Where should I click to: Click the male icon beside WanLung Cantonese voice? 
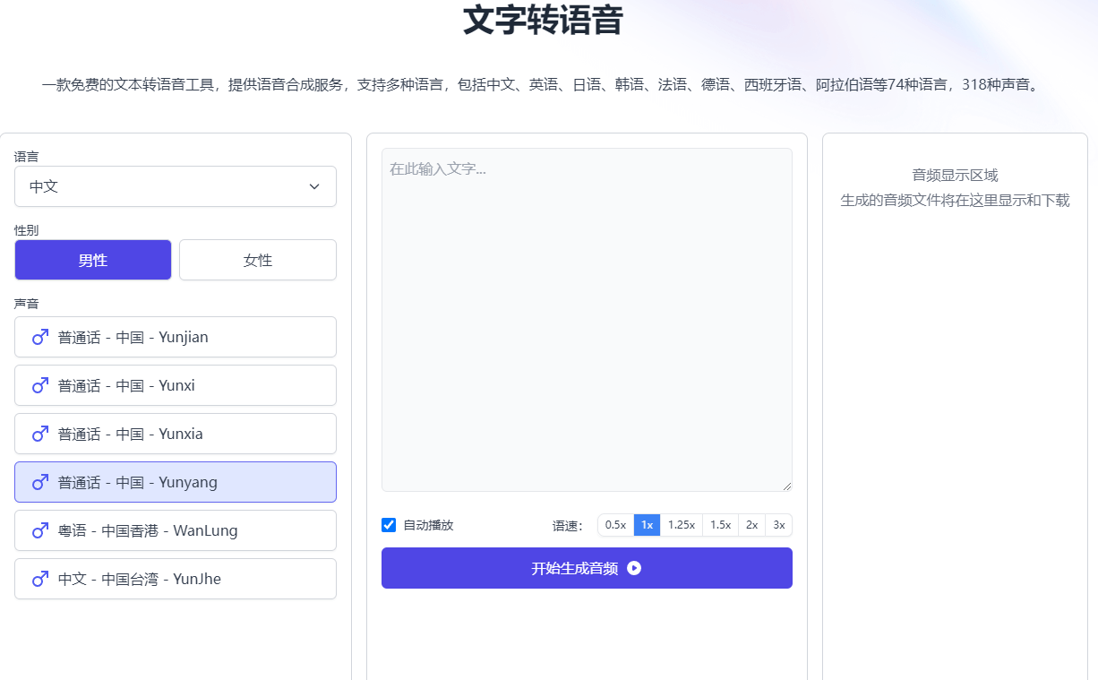(x=39, y=530)
